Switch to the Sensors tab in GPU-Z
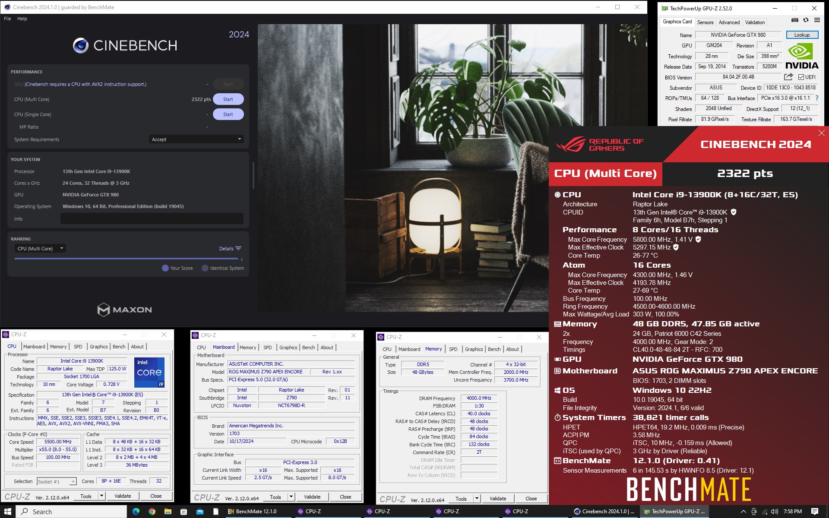Image resolution: width=829 pixels, height=518 pixels. click(705, 22)
